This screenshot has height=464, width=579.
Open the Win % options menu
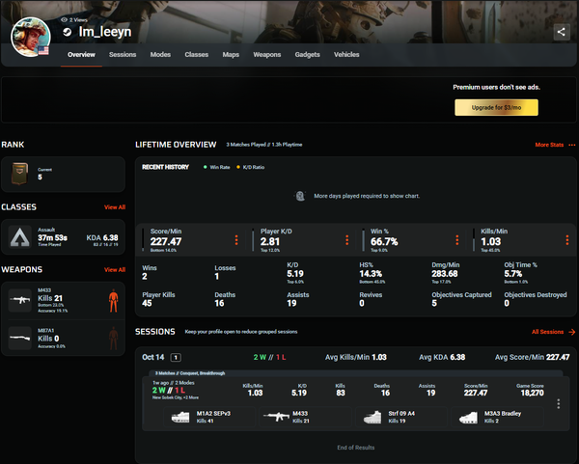[459, 240]
